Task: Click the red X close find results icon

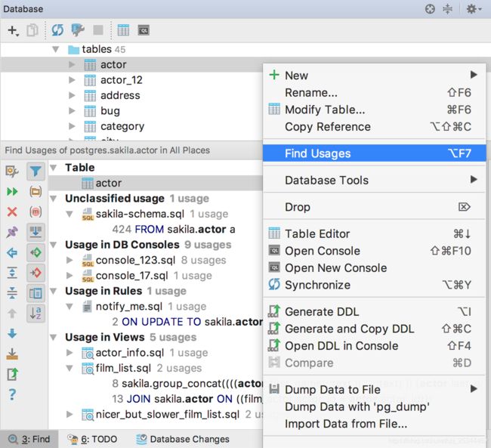Action: (x=12, y=212)
